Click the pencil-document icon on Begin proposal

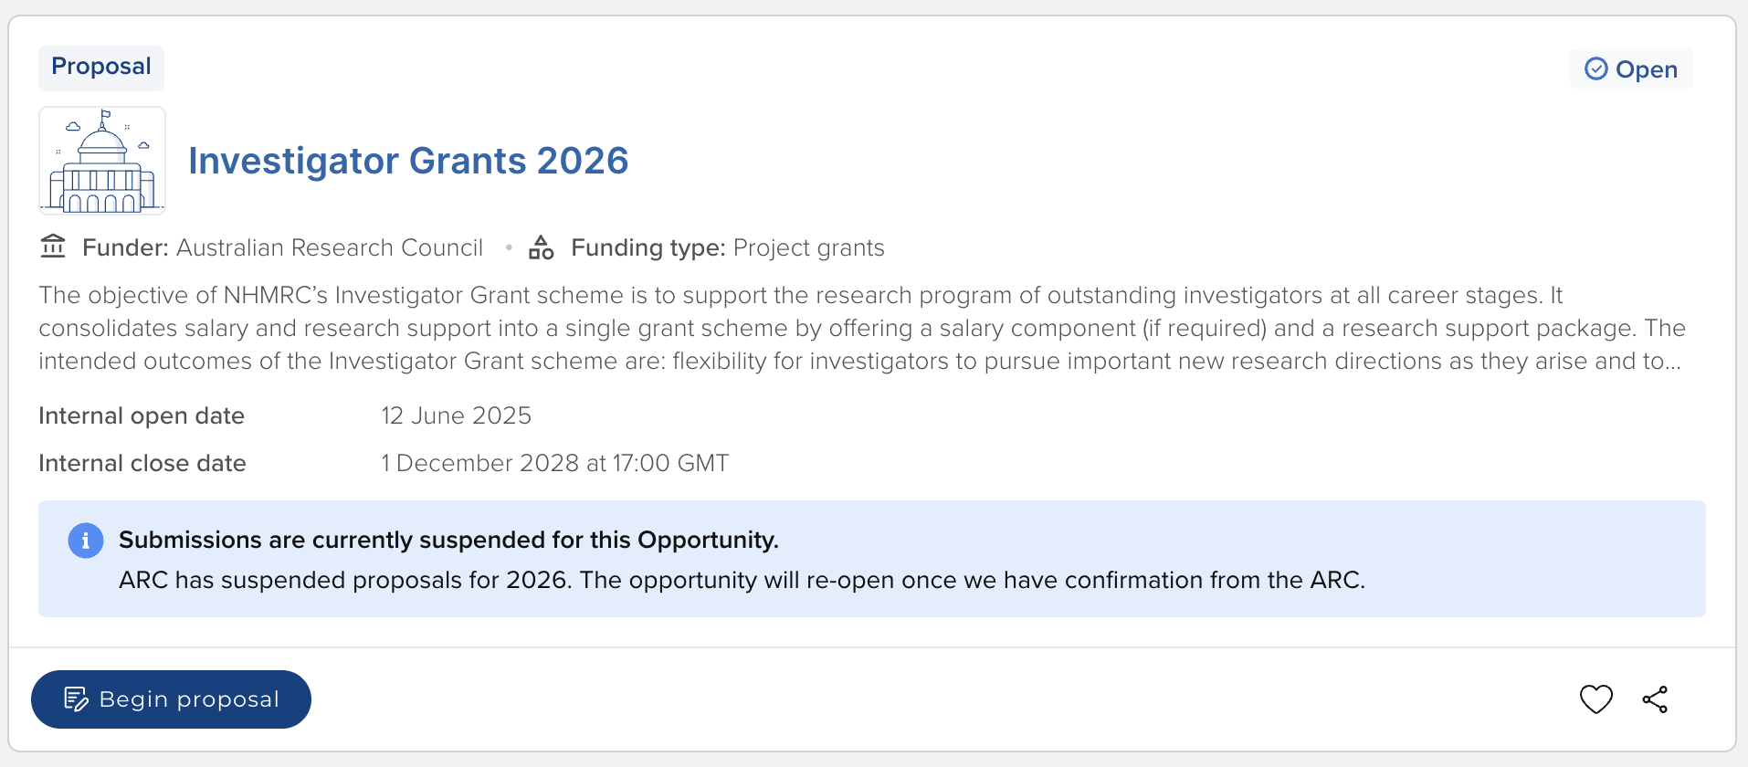(76, 699)
